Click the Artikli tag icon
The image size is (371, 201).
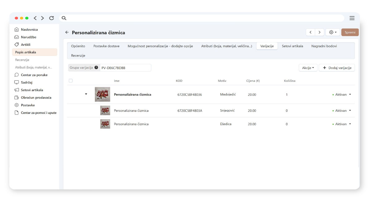click(17, 44)
